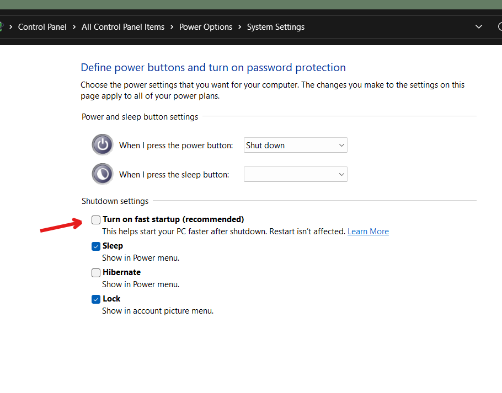502x393 pixels.
Task: Open the sleep button action dropdown
Action: click(x=295, y=174)
